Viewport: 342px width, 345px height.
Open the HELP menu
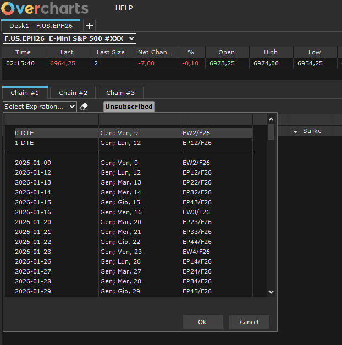tap(124, 8)
